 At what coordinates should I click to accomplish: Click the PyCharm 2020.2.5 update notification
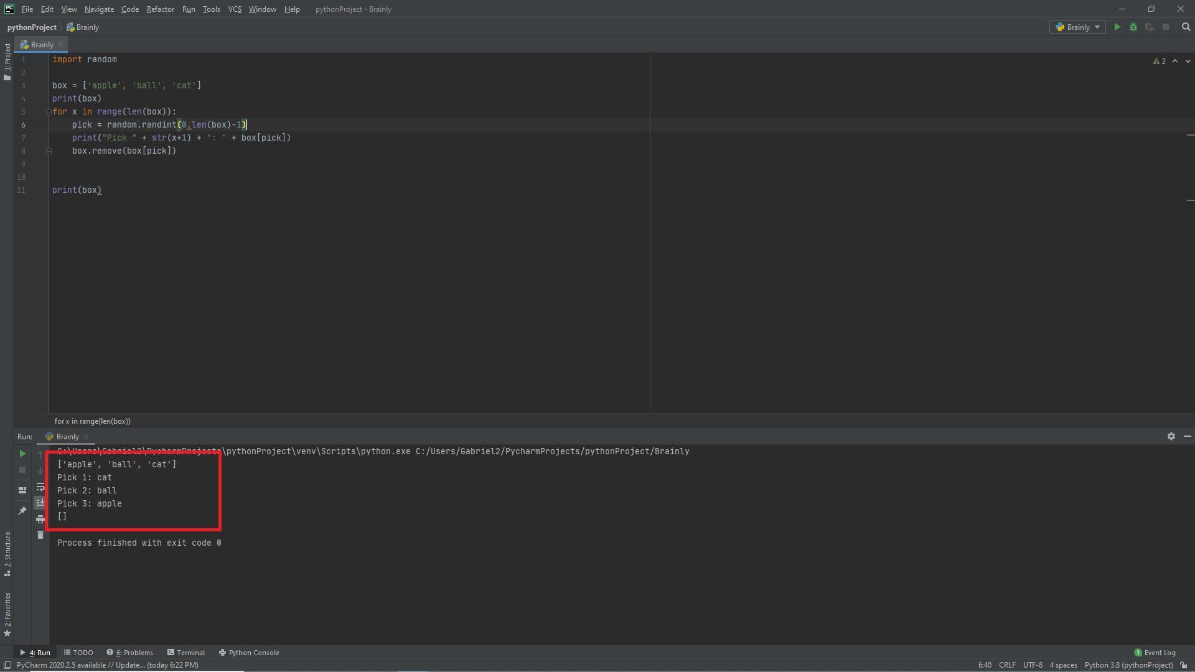[x=107, y=665]
